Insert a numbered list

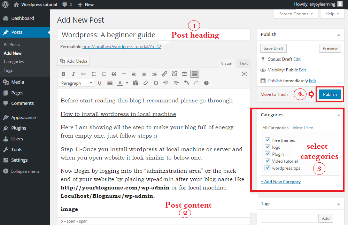(x=104, y=74)
